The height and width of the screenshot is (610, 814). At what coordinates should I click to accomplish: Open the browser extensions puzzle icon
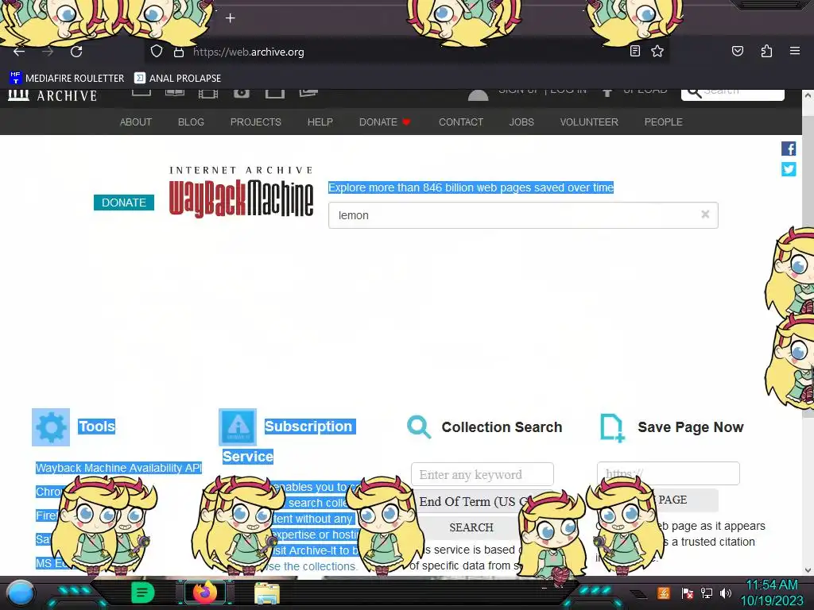click(x=766, y=51)
